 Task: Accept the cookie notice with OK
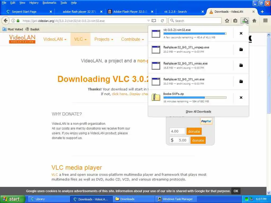[236, 191]
